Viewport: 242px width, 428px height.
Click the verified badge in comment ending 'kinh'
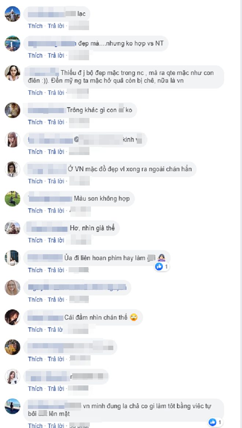[x=77, y=140]
